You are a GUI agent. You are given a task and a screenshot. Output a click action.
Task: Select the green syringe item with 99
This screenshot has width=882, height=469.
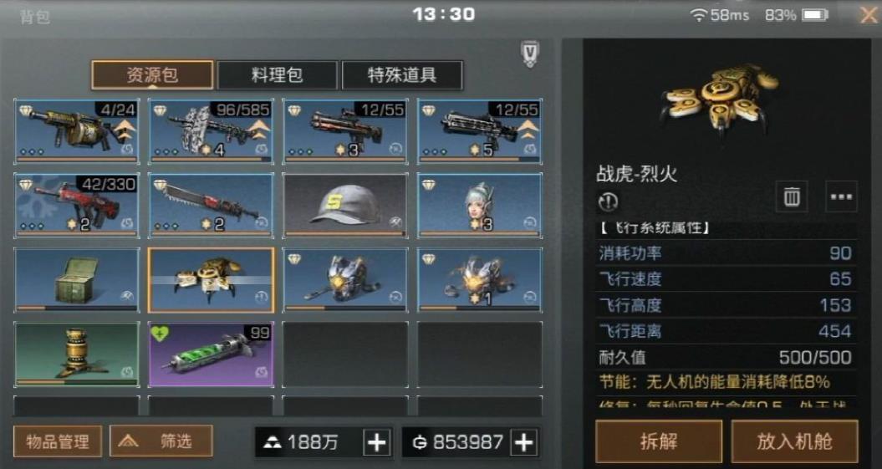211,354
